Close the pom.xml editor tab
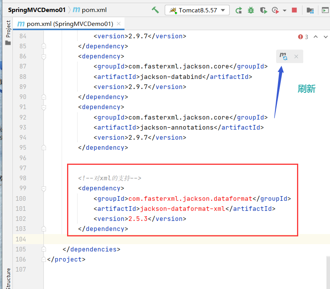The width and height of the screenshot is (330, 289). tap(119, 24)
